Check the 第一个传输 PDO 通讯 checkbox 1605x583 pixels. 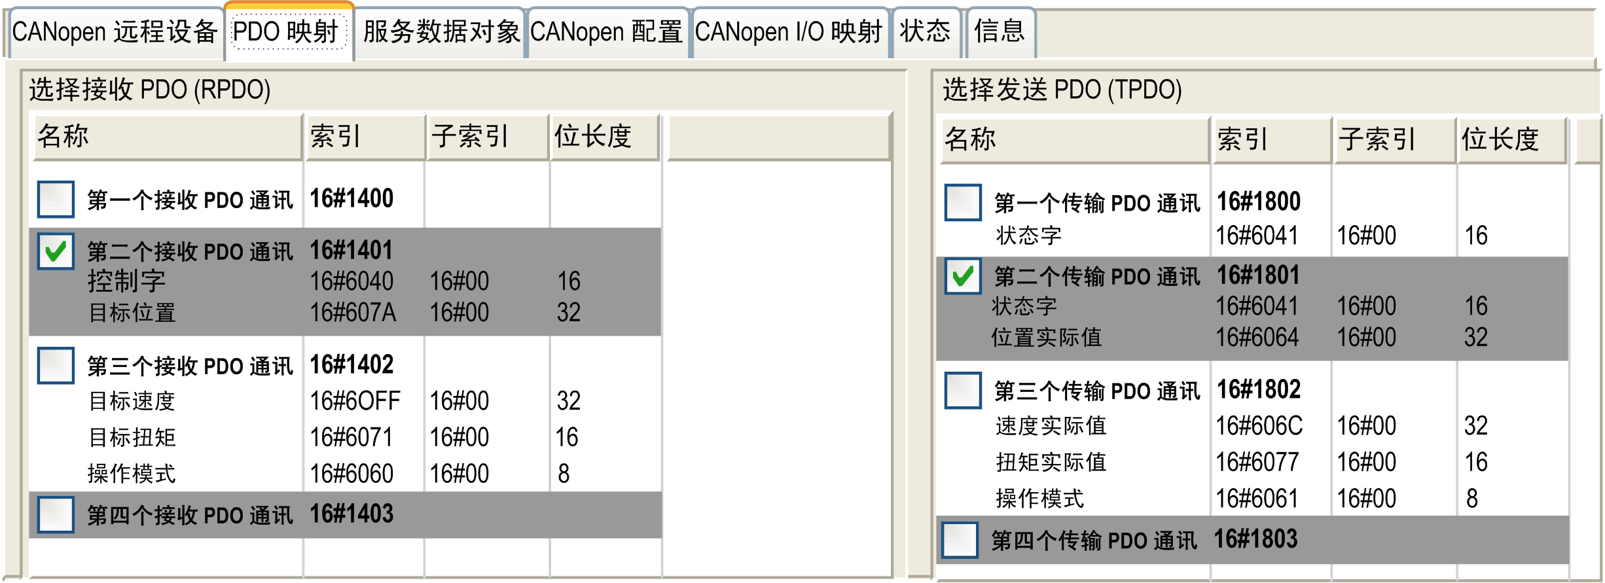pyautogui.click(x=963, y=202)
